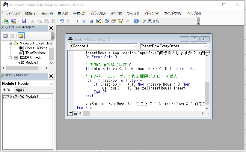Open the 表示(V) menu

tap(47, 14)
